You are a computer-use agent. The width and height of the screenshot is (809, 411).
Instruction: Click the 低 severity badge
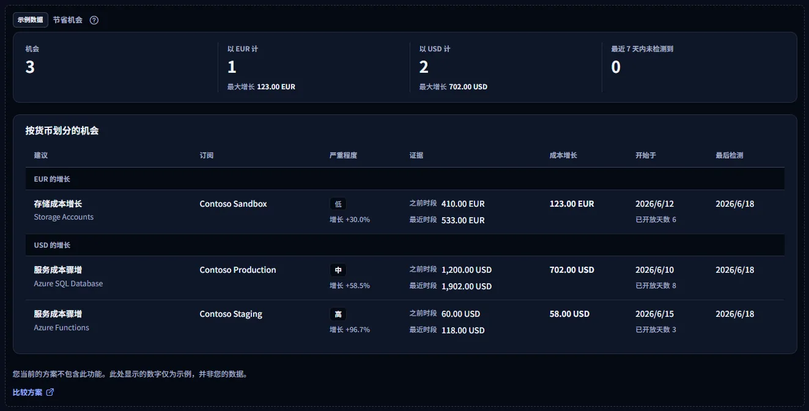[x=338, y=204]
